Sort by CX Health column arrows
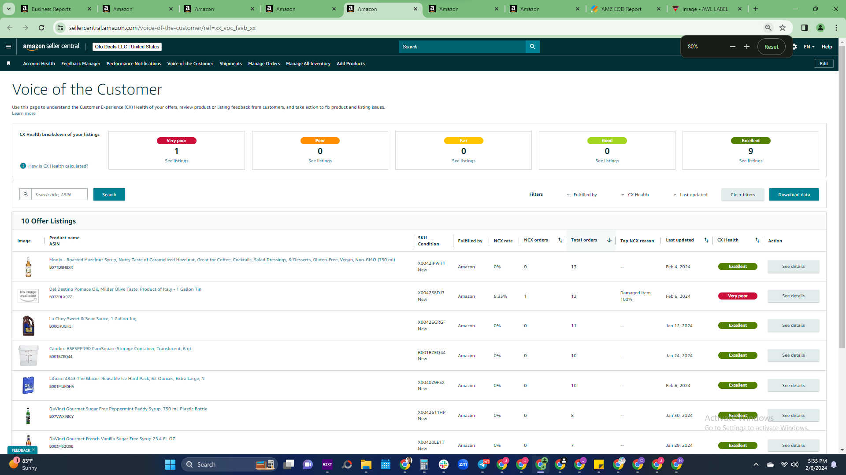This screenshot has height=475, width=846. [757, 240]
